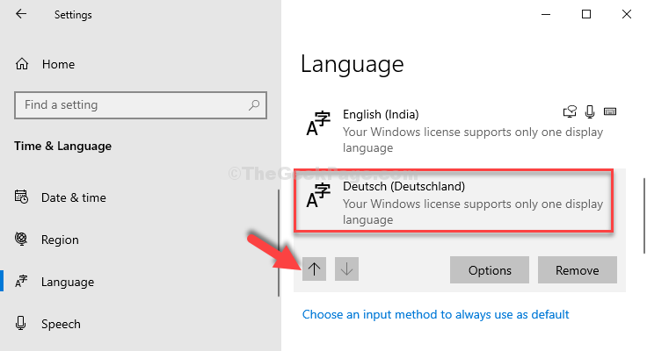Open the Home icon in sidebar
The height and width of the screenshot is (351, 647).
click(x=22, y=64)
